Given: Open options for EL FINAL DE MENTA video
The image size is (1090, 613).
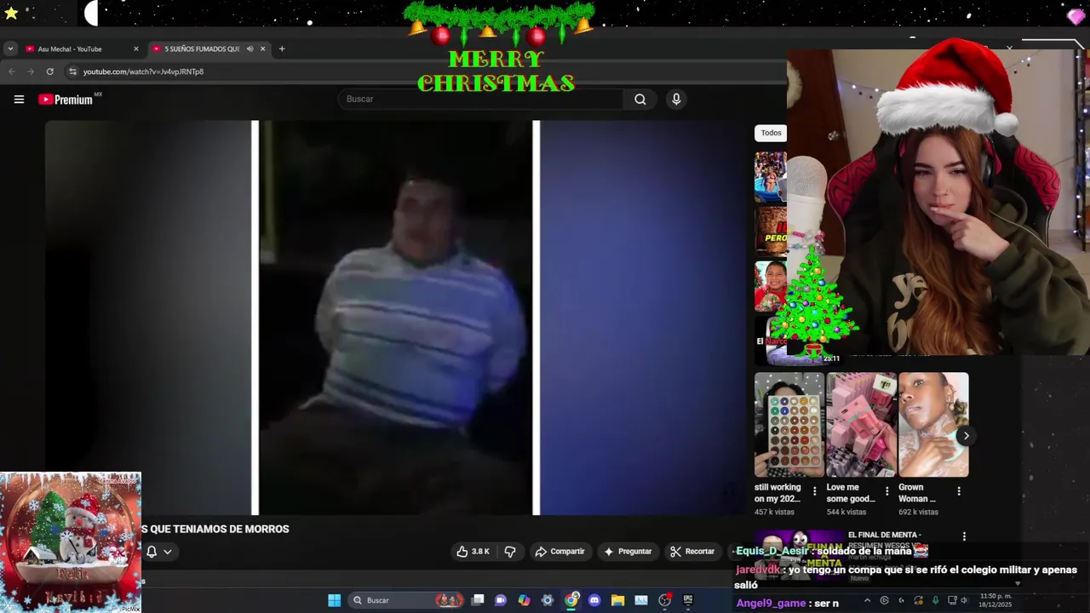Looking at the screenshot, I should (x=964, y=536).
